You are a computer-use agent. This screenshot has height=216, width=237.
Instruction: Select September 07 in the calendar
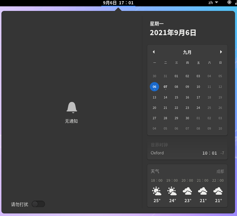[x=165, y=87]
